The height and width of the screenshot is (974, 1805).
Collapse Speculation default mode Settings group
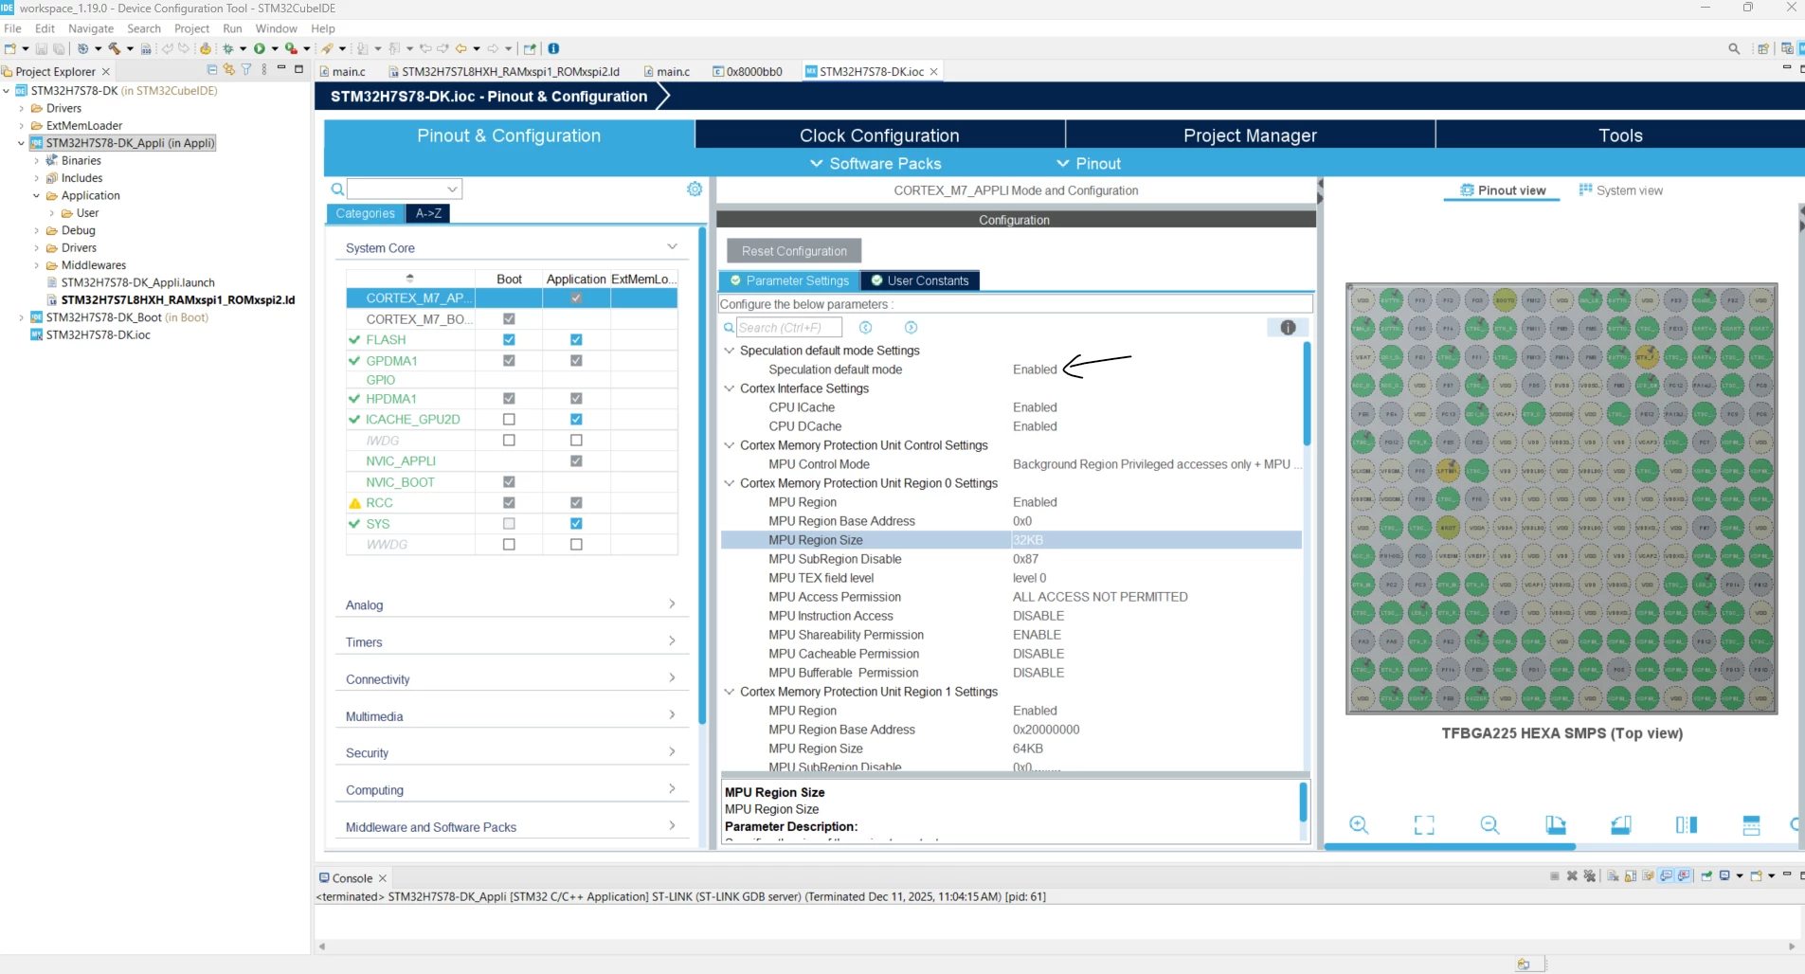(x=730, y=351)
